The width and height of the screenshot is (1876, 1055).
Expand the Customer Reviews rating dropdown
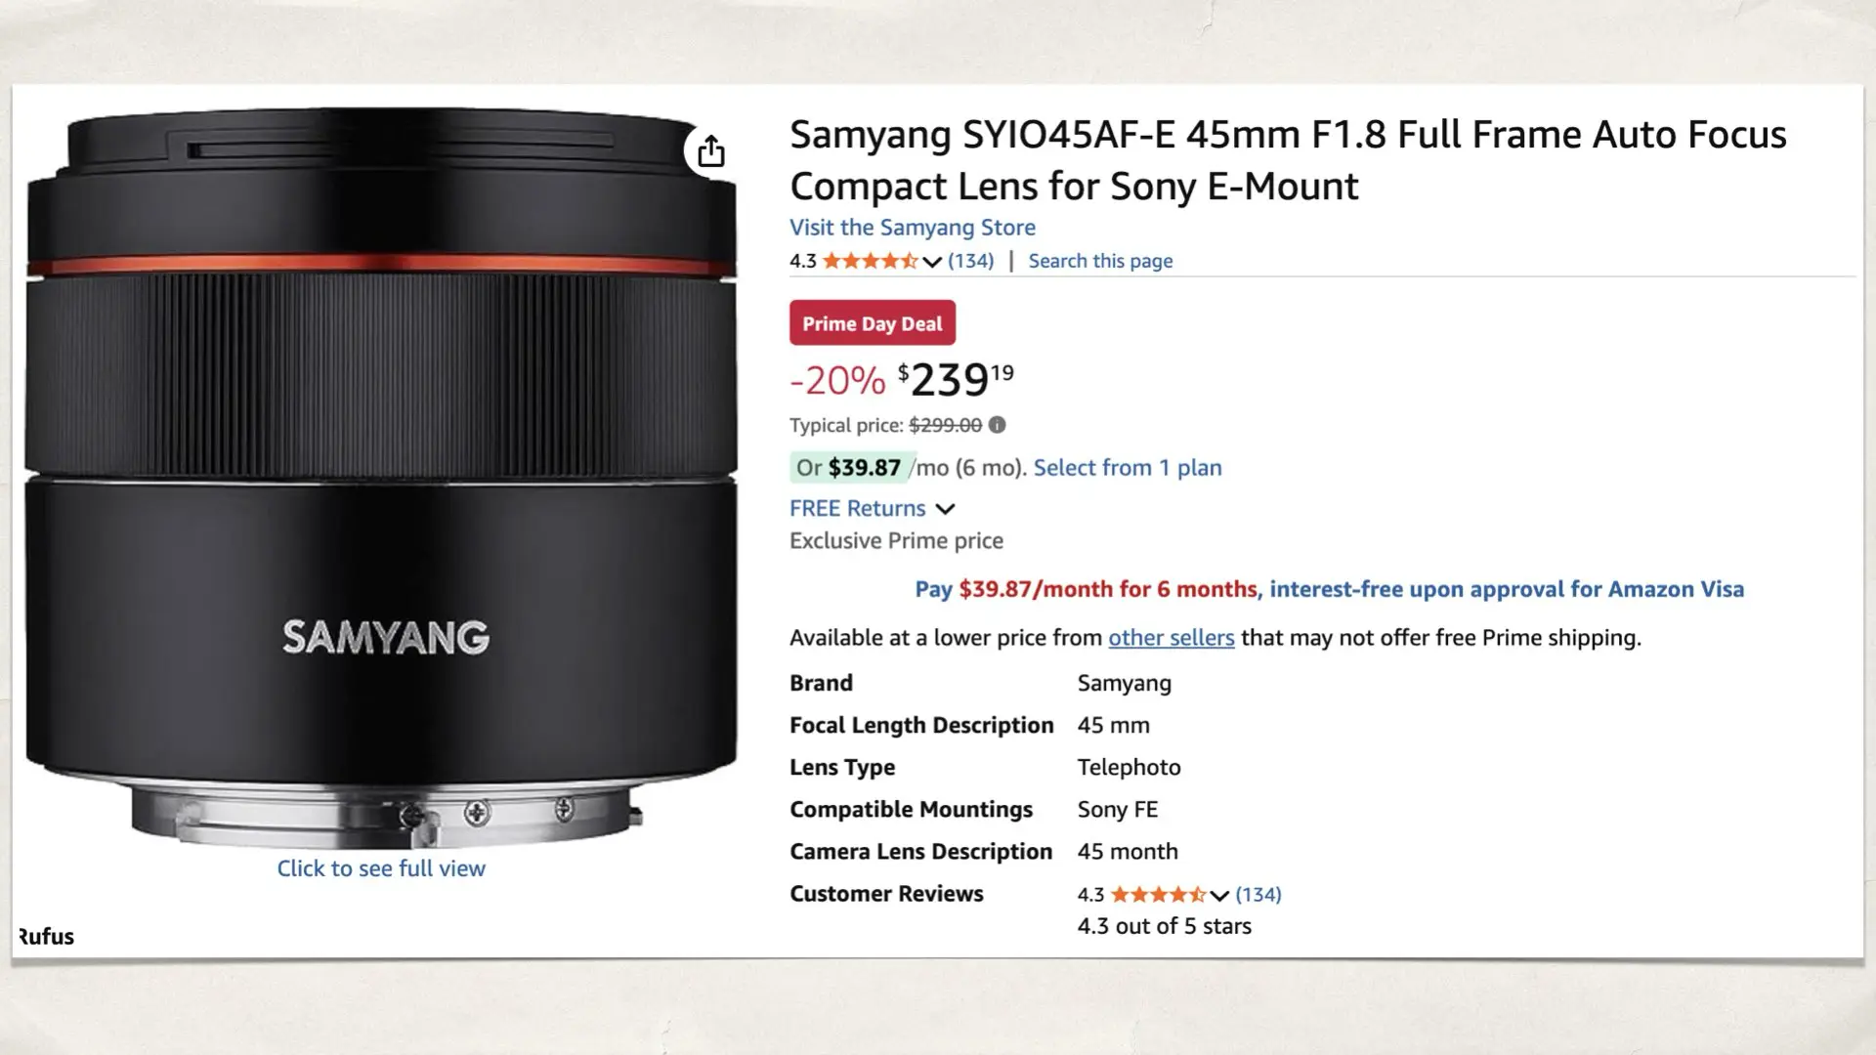coord(1217,895)
